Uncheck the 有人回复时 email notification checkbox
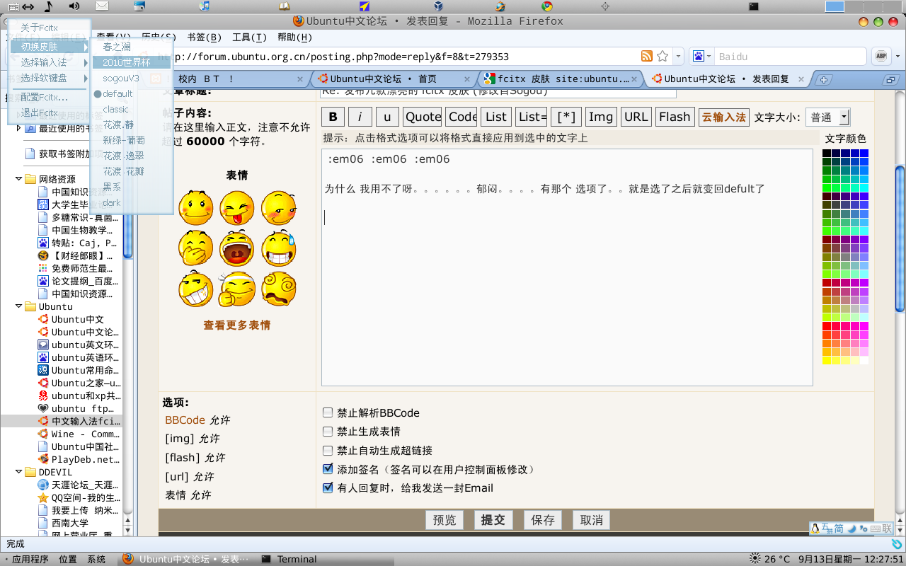Viewport: 906px width, 566px height. coord(328,487)
